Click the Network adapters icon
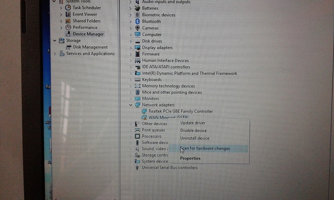This screenshot has height=200, width=334. (x=137, y=105)
